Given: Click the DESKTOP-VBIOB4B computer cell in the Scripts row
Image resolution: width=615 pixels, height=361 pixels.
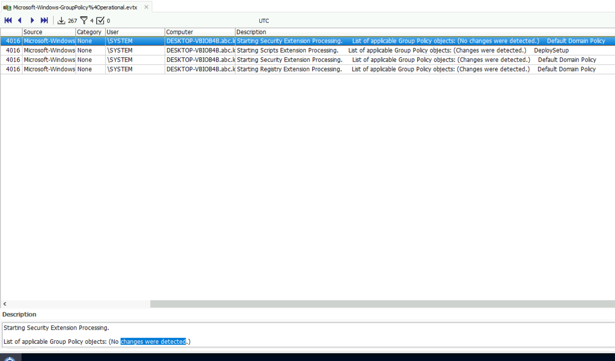Looking at the screenshot, I should pyautogui.click(x=200, y=50).
